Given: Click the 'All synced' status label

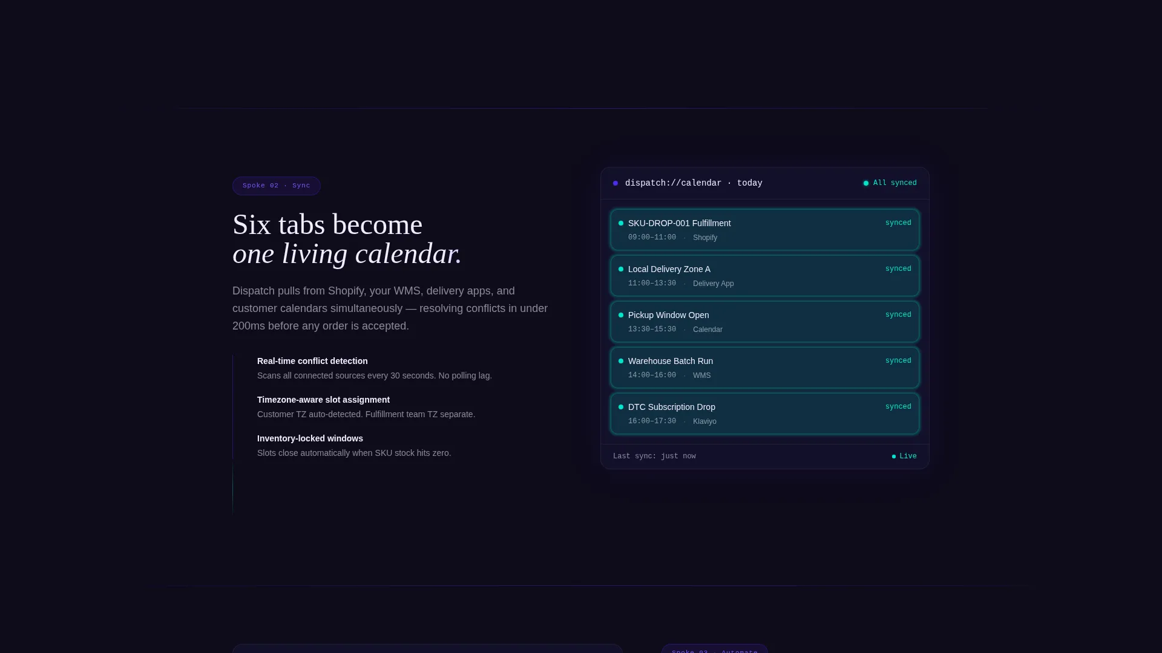Looking at the screenshot, I should (x=895, y=183).
